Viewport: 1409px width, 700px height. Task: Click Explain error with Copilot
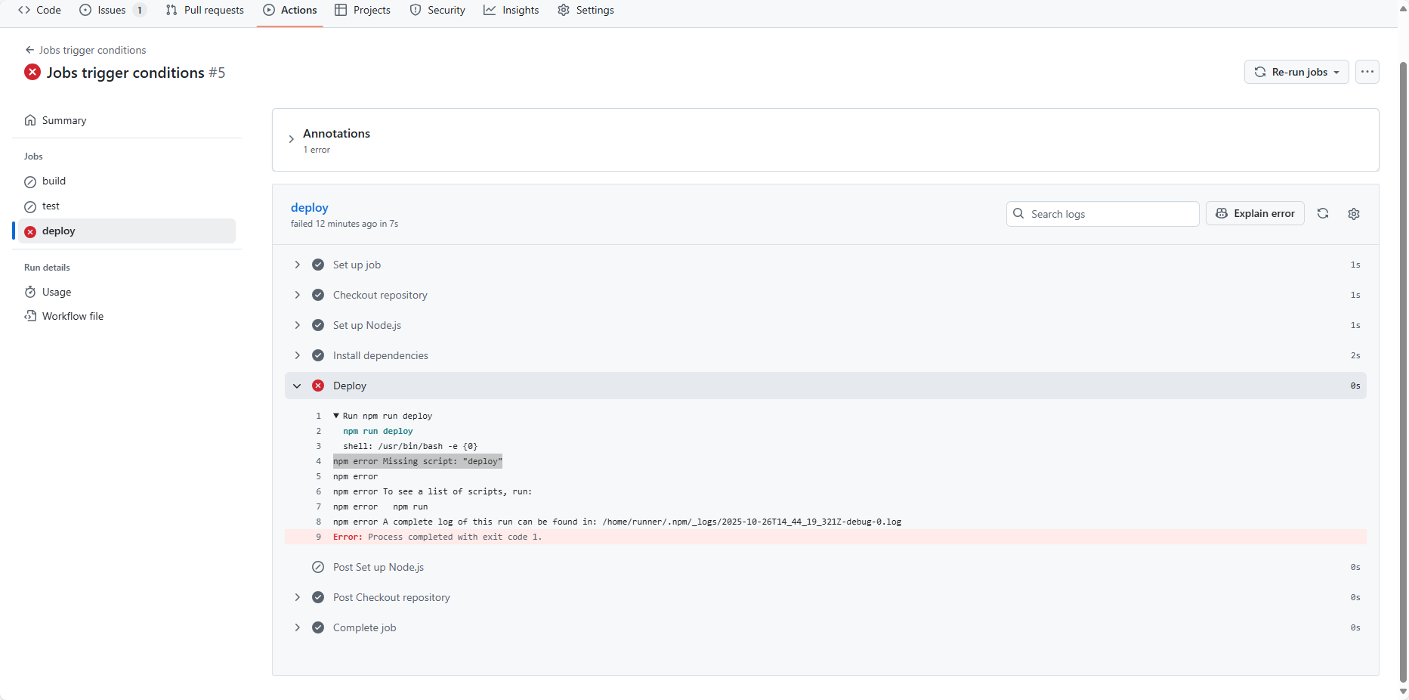(x=1255, y=214)
